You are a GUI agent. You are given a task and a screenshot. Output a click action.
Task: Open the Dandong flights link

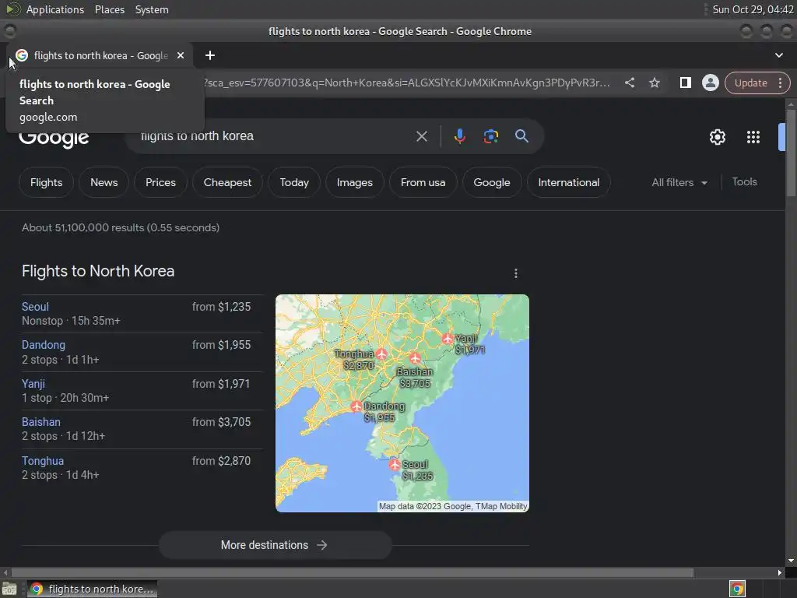(x=44, y=345)
